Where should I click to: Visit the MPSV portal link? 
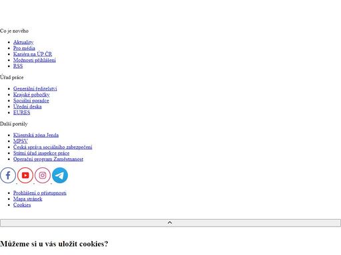click(x=21, y=141)
